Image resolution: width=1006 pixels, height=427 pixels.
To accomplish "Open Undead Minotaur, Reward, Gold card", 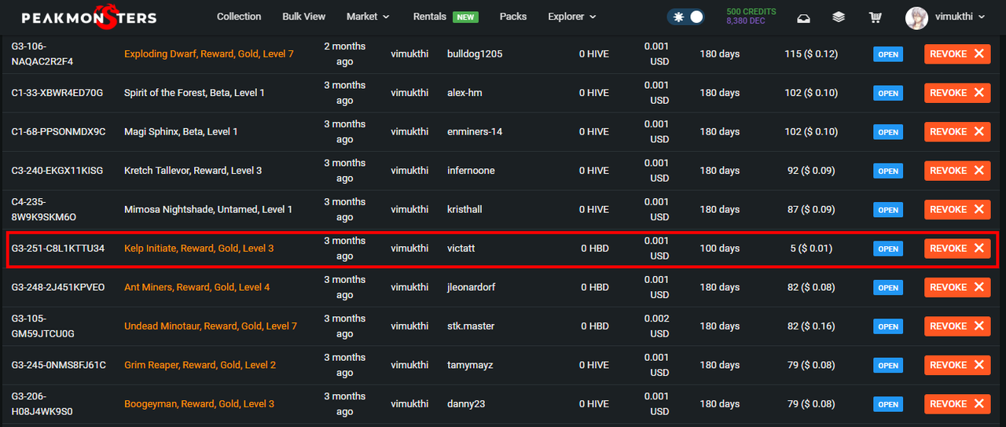I will (x=211, y=326).
